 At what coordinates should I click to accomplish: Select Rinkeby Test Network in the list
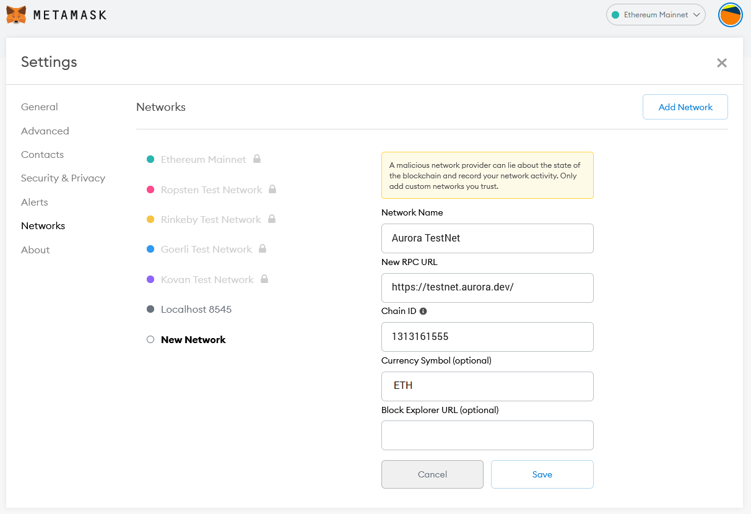(211, 219)
